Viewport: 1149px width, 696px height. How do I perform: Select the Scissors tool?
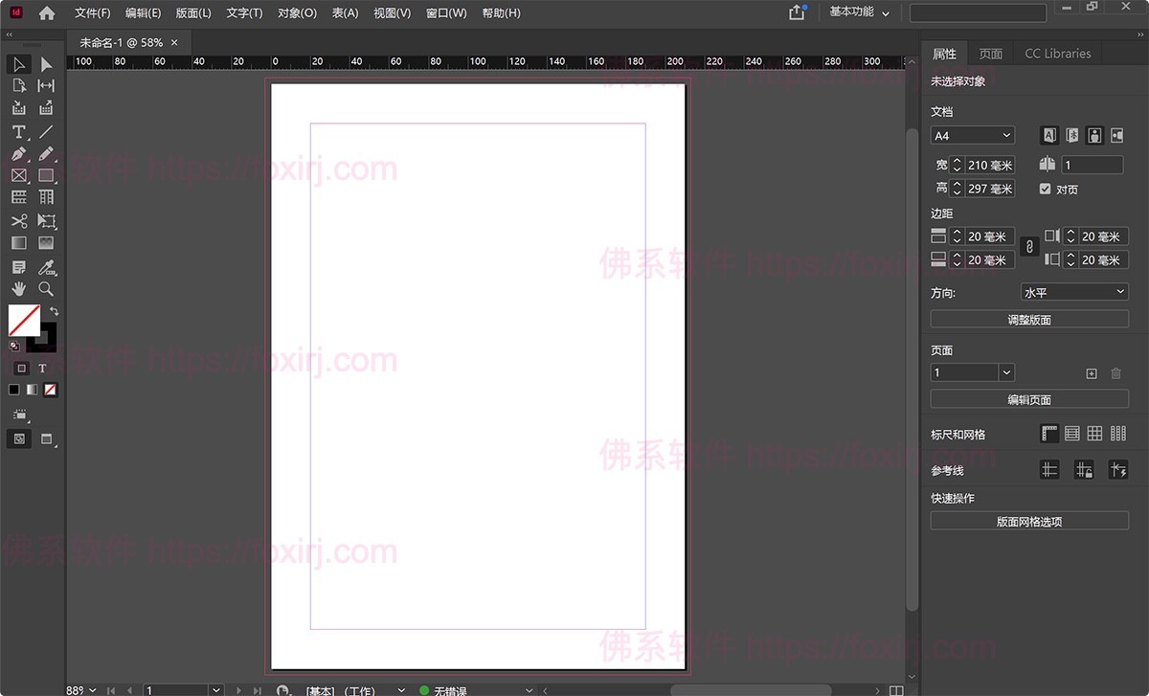[x=18, y=221]
